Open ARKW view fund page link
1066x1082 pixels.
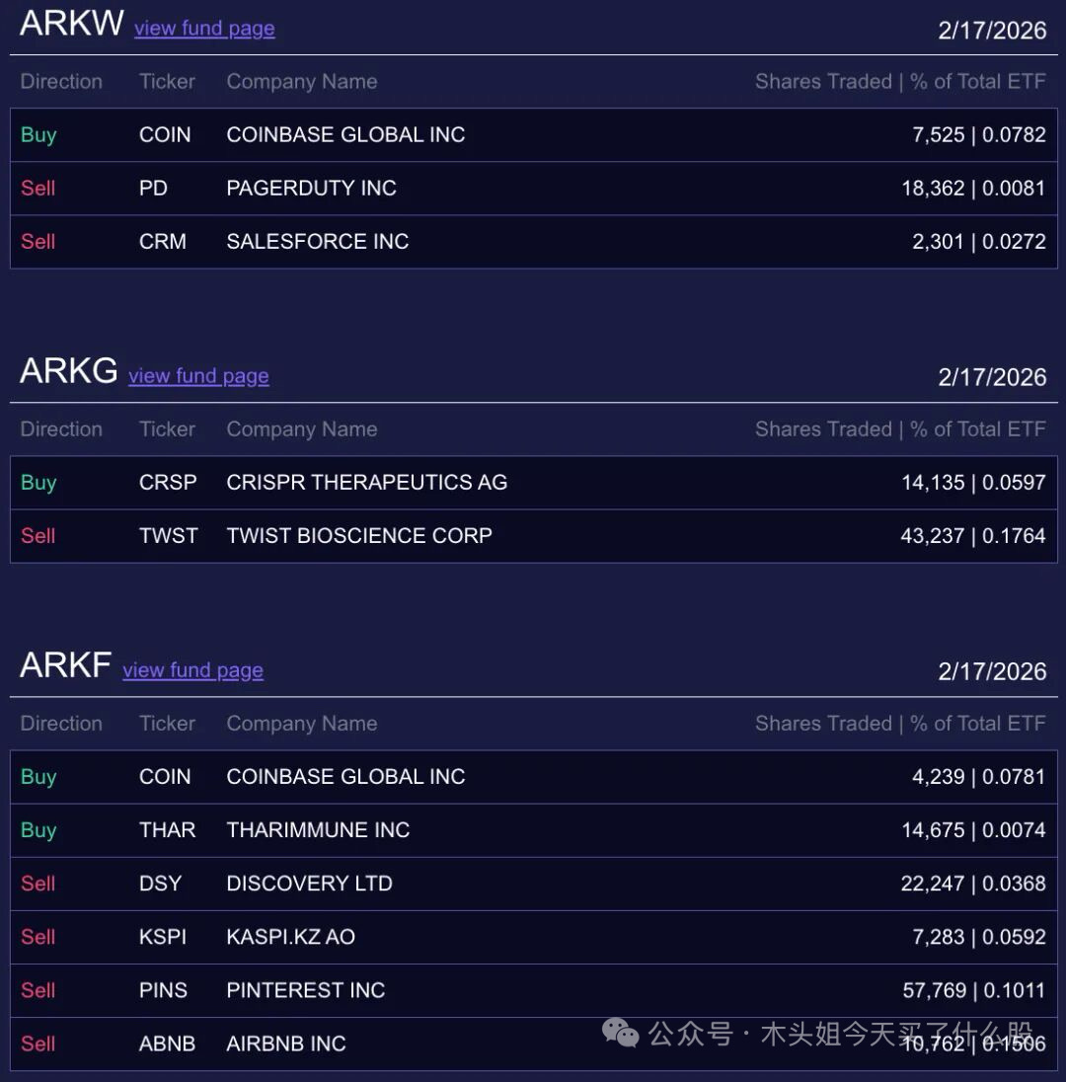click(x=204, y=29)
